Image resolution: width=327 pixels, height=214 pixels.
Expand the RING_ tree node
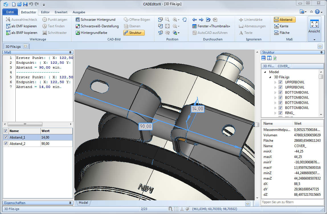pos(275,113)
